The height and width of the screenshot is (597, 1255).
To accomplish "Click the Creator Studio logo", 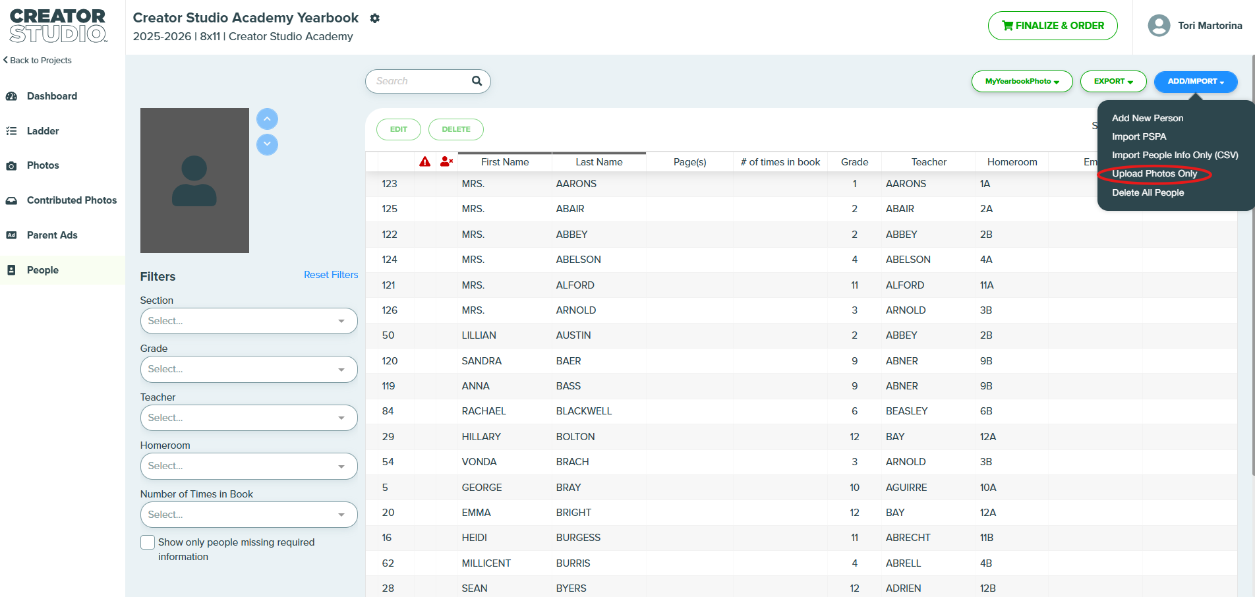I will [58, 26].
